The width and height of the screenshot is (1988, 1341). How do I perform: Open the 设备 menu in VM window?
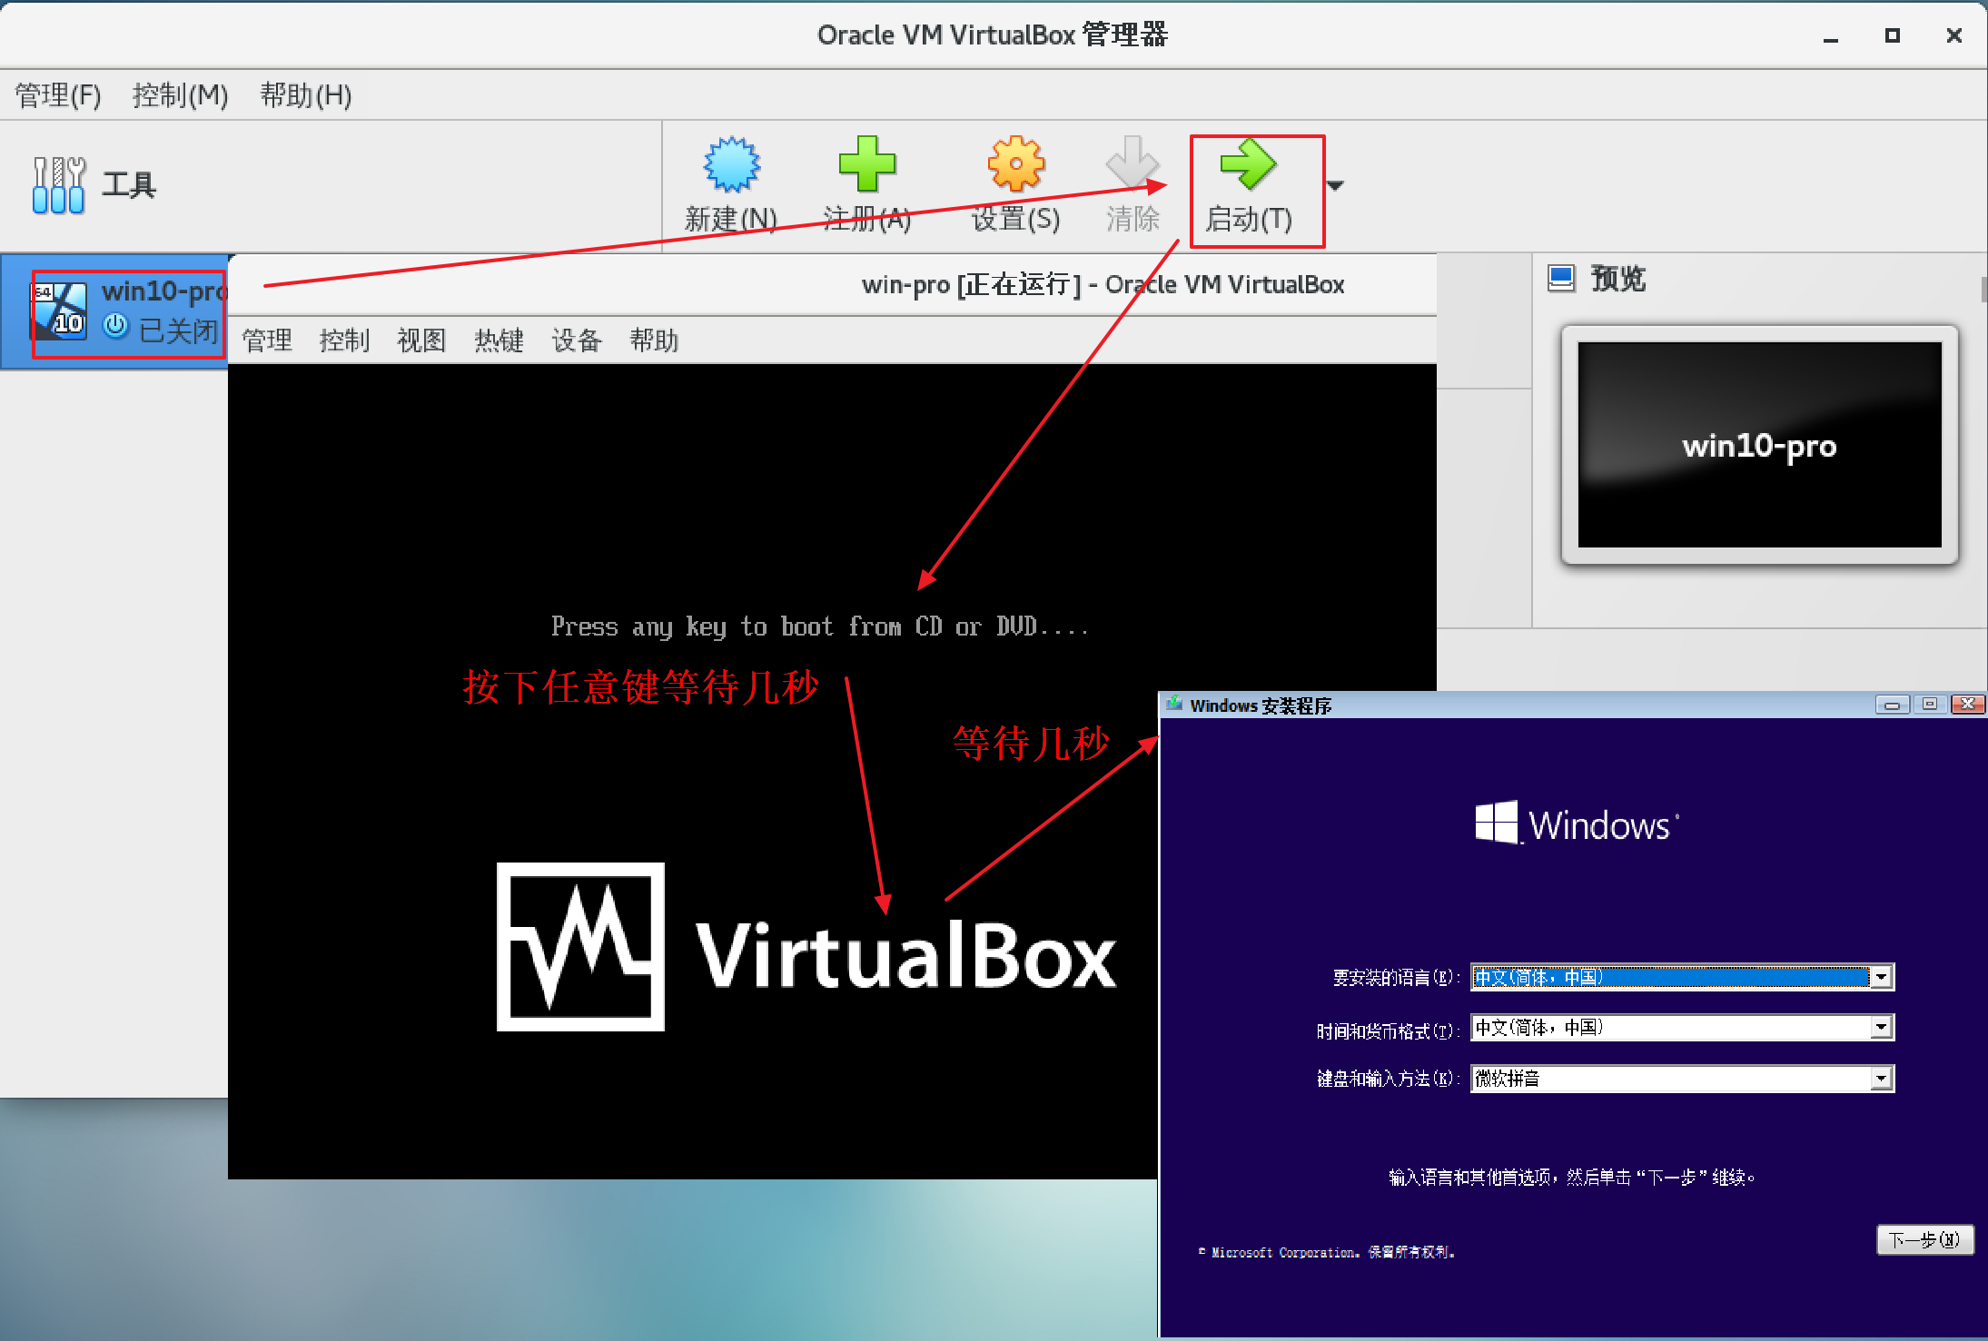[577, 340]
